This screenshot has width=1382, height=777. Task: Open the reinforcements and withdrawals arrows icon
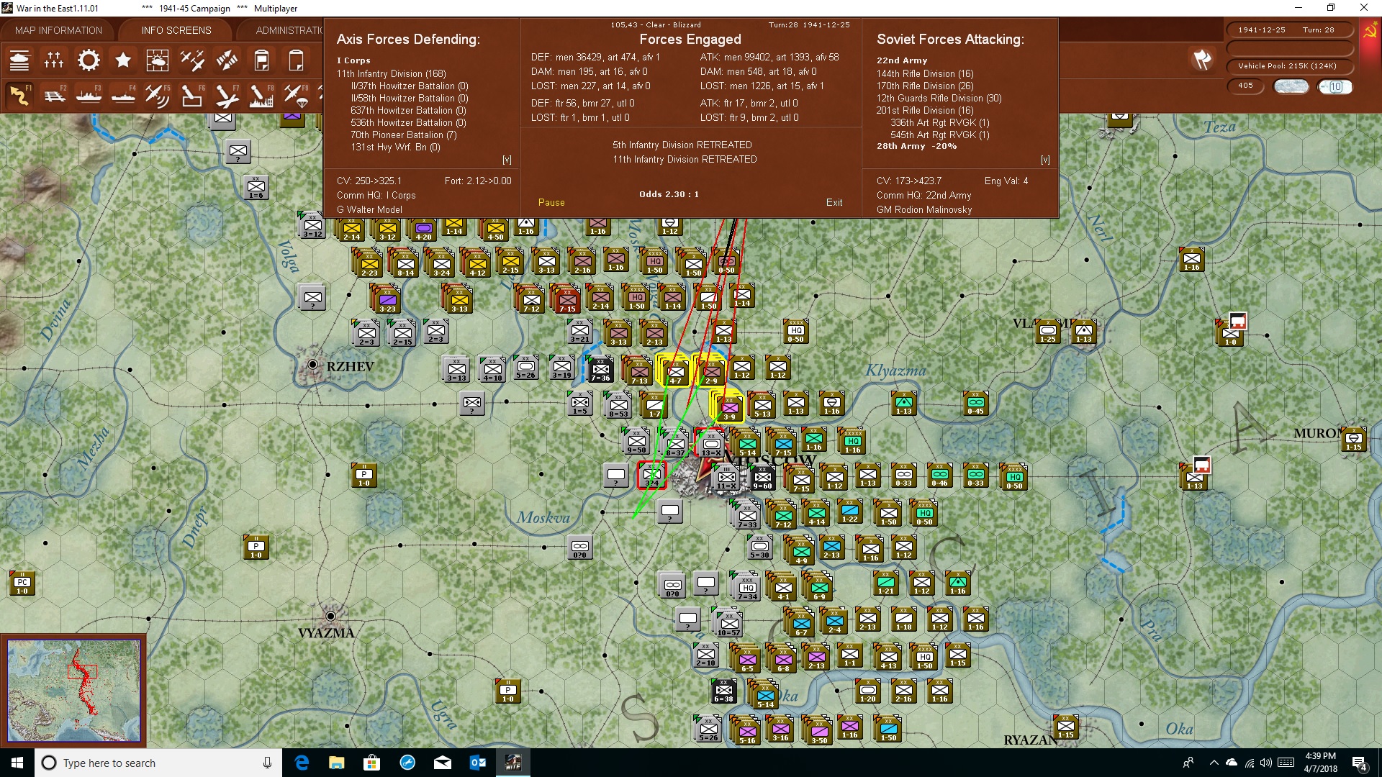coord(227,60)
